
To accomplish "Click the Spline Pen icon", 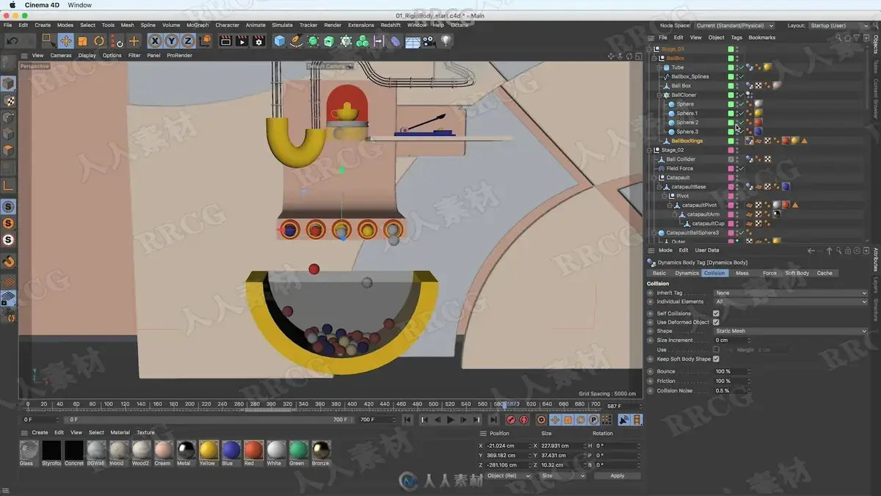I will click(296, 41).
